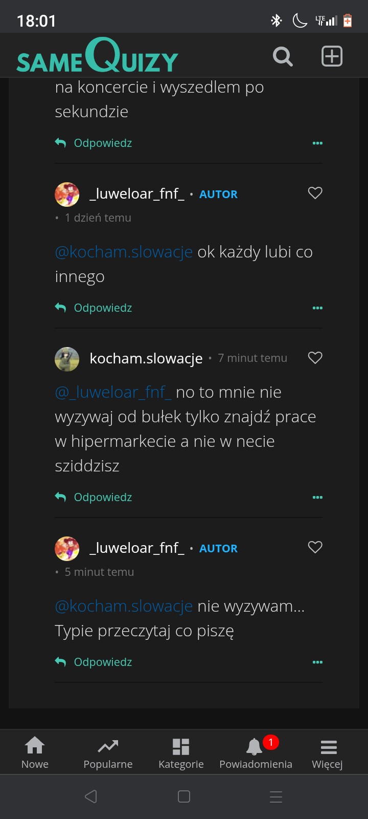The width and height of the screenshot is (368, 819).
Task: Like the _luweloar_fnf_ 5 minut temu comment
Action: pos(315,547)
